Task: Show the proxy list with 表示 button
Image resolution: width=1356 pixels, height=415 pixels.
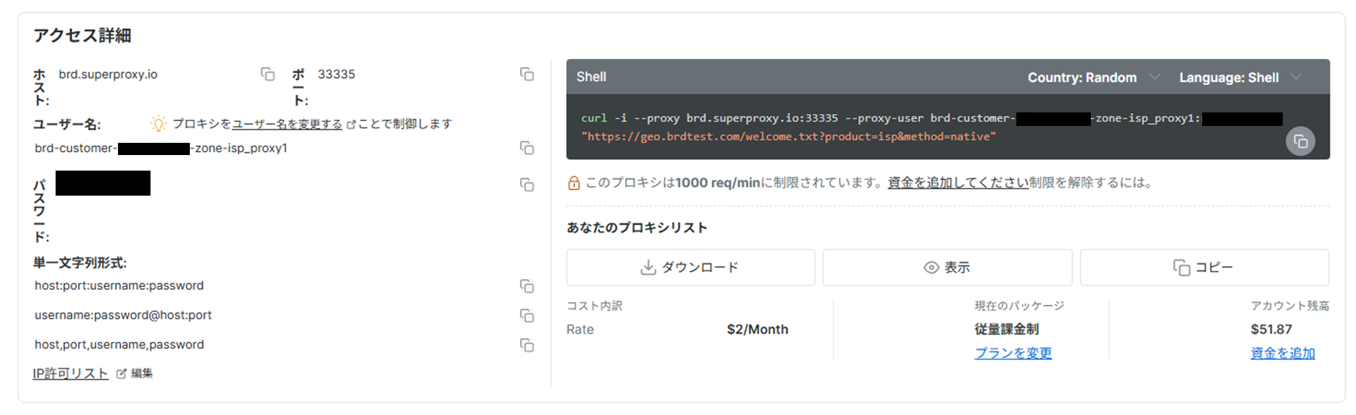Action: [947, 267]
